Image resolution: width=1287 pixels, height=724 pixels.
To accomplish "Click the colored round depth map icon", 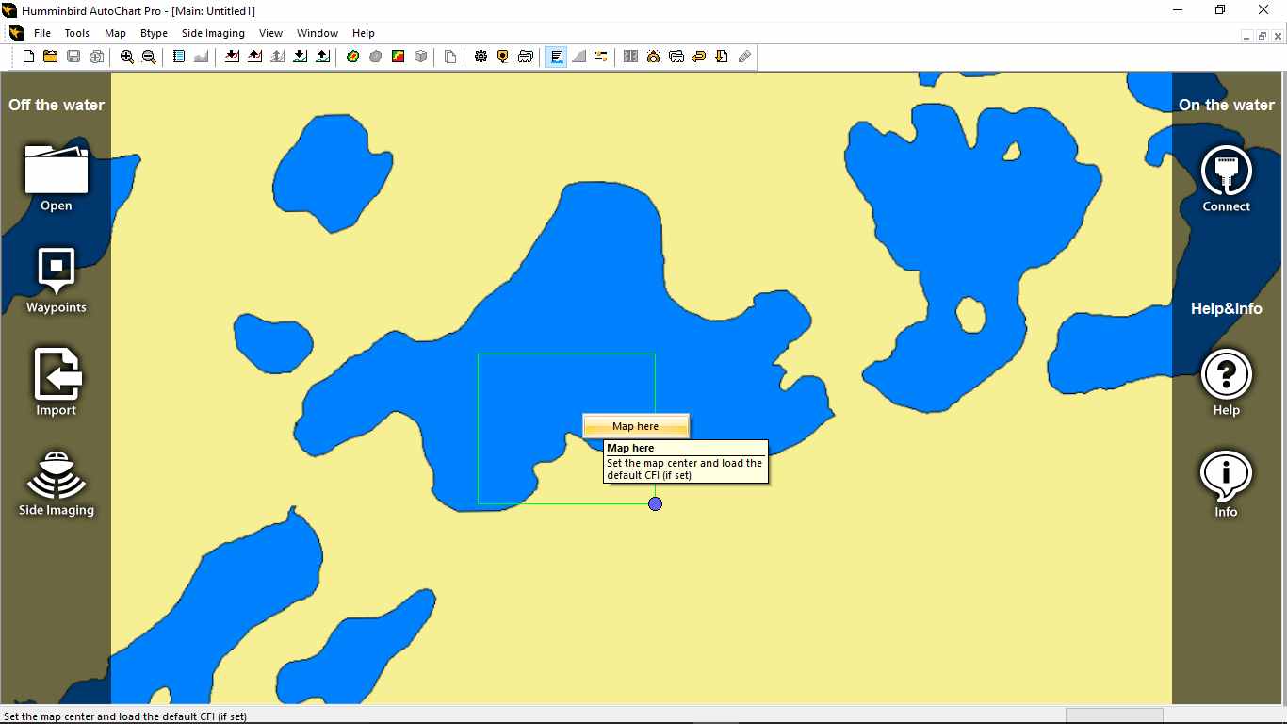I will [352, 57].
